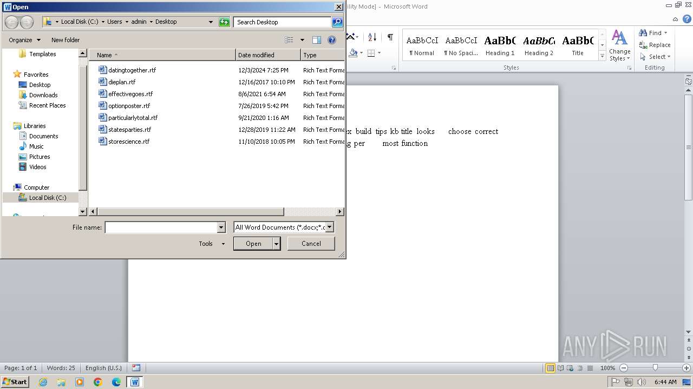Image resolution: width=693 pixels, height=389 pixels.
Task: Refresh the Desktop folder listing
Action: click(x=224, y=22)
